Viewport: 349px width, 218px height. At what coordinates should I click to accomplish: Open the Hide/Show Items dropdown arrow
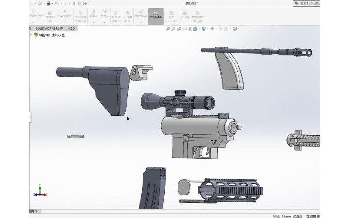[216, 29]
